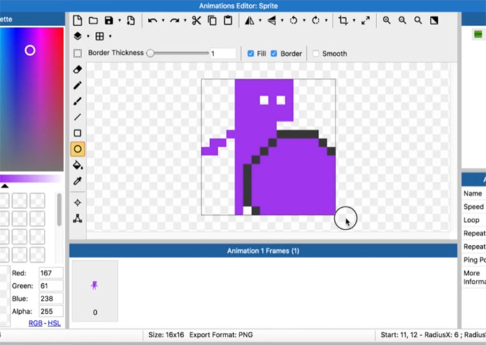Undo the last action
Screen dimensions: 486x345
click(152, 20)
